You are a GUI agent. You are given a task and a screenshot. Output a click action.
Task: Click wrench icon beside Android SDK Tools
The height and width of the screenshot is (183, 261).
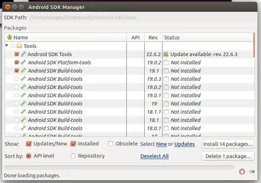[23, 54]
